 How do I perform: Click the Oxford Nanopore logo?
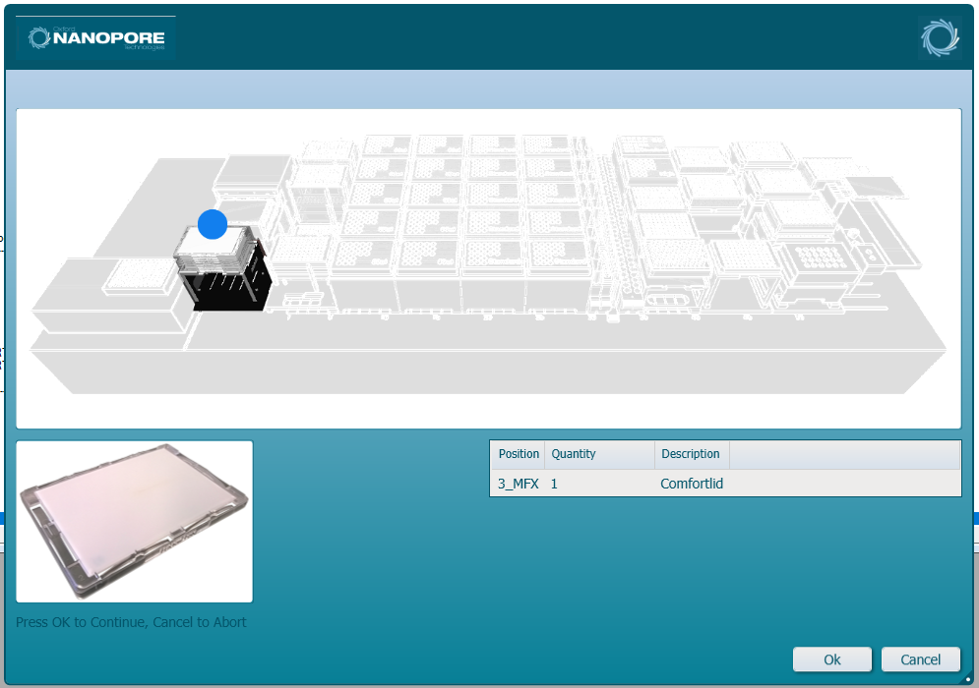tap(95, 37)
